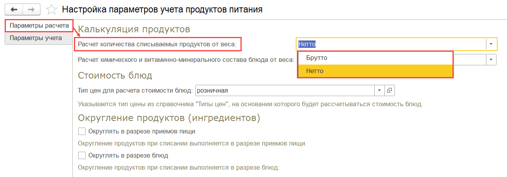Click the back navigation arrow

click(x=14, y=9)
